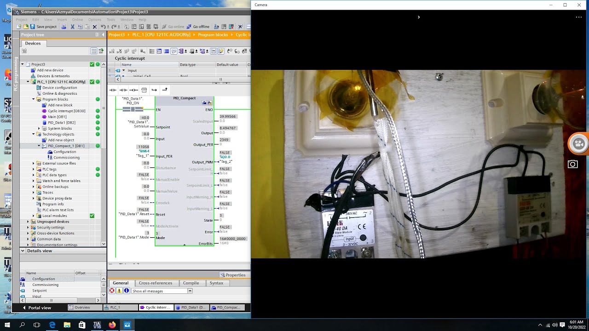
Task: Click the Download to device icon
Action: point(134,27)
